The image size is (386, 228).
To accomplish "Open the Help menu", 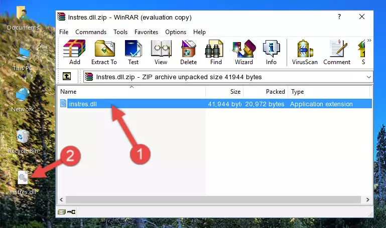I will point(199,32).
